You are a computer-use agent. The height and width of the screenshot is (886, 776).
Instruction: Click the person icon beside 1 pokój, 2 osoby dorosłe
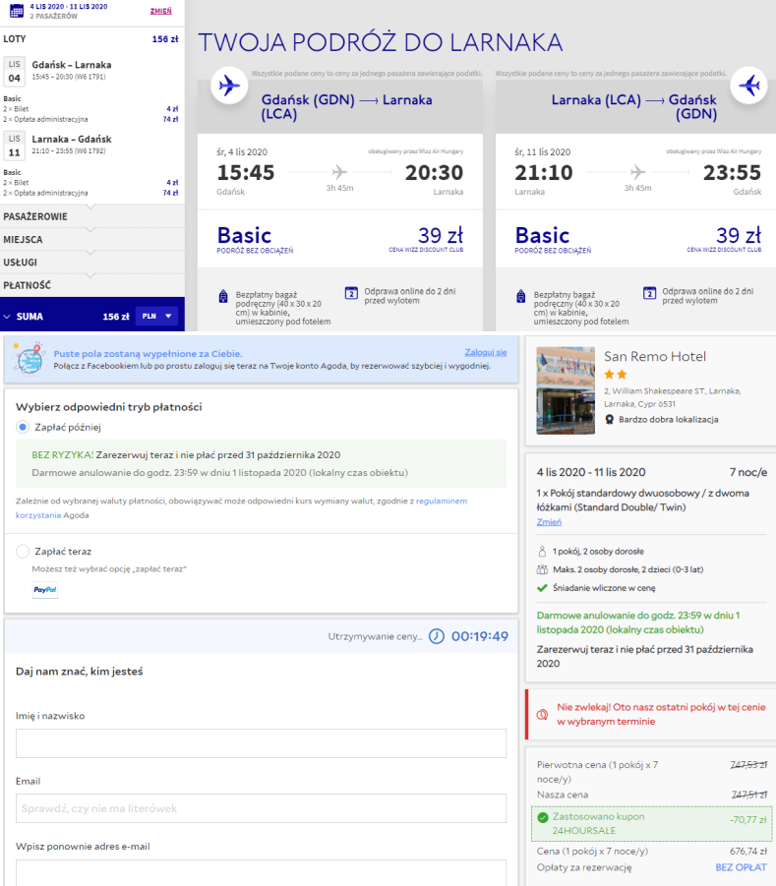pyautogui.click(x=542, y=552)
